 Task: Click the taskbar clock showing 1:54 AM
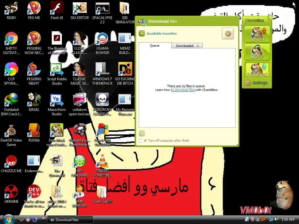click(288, 220)
